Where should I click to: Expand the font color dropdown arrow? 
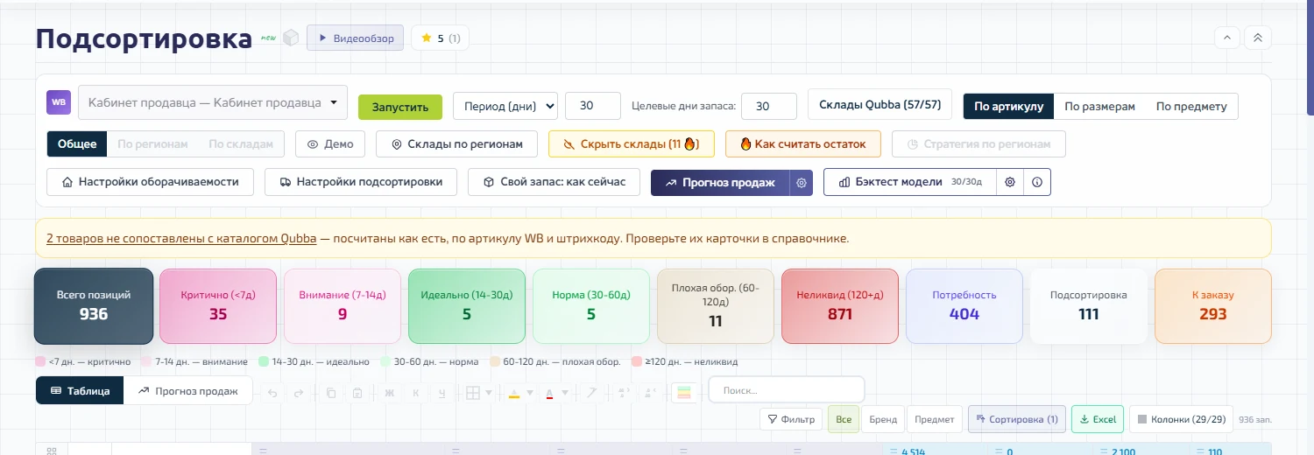tap(565, 393)
